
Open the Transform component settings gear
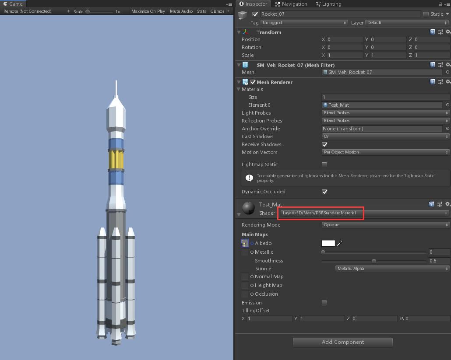click(x=447, y=32)
